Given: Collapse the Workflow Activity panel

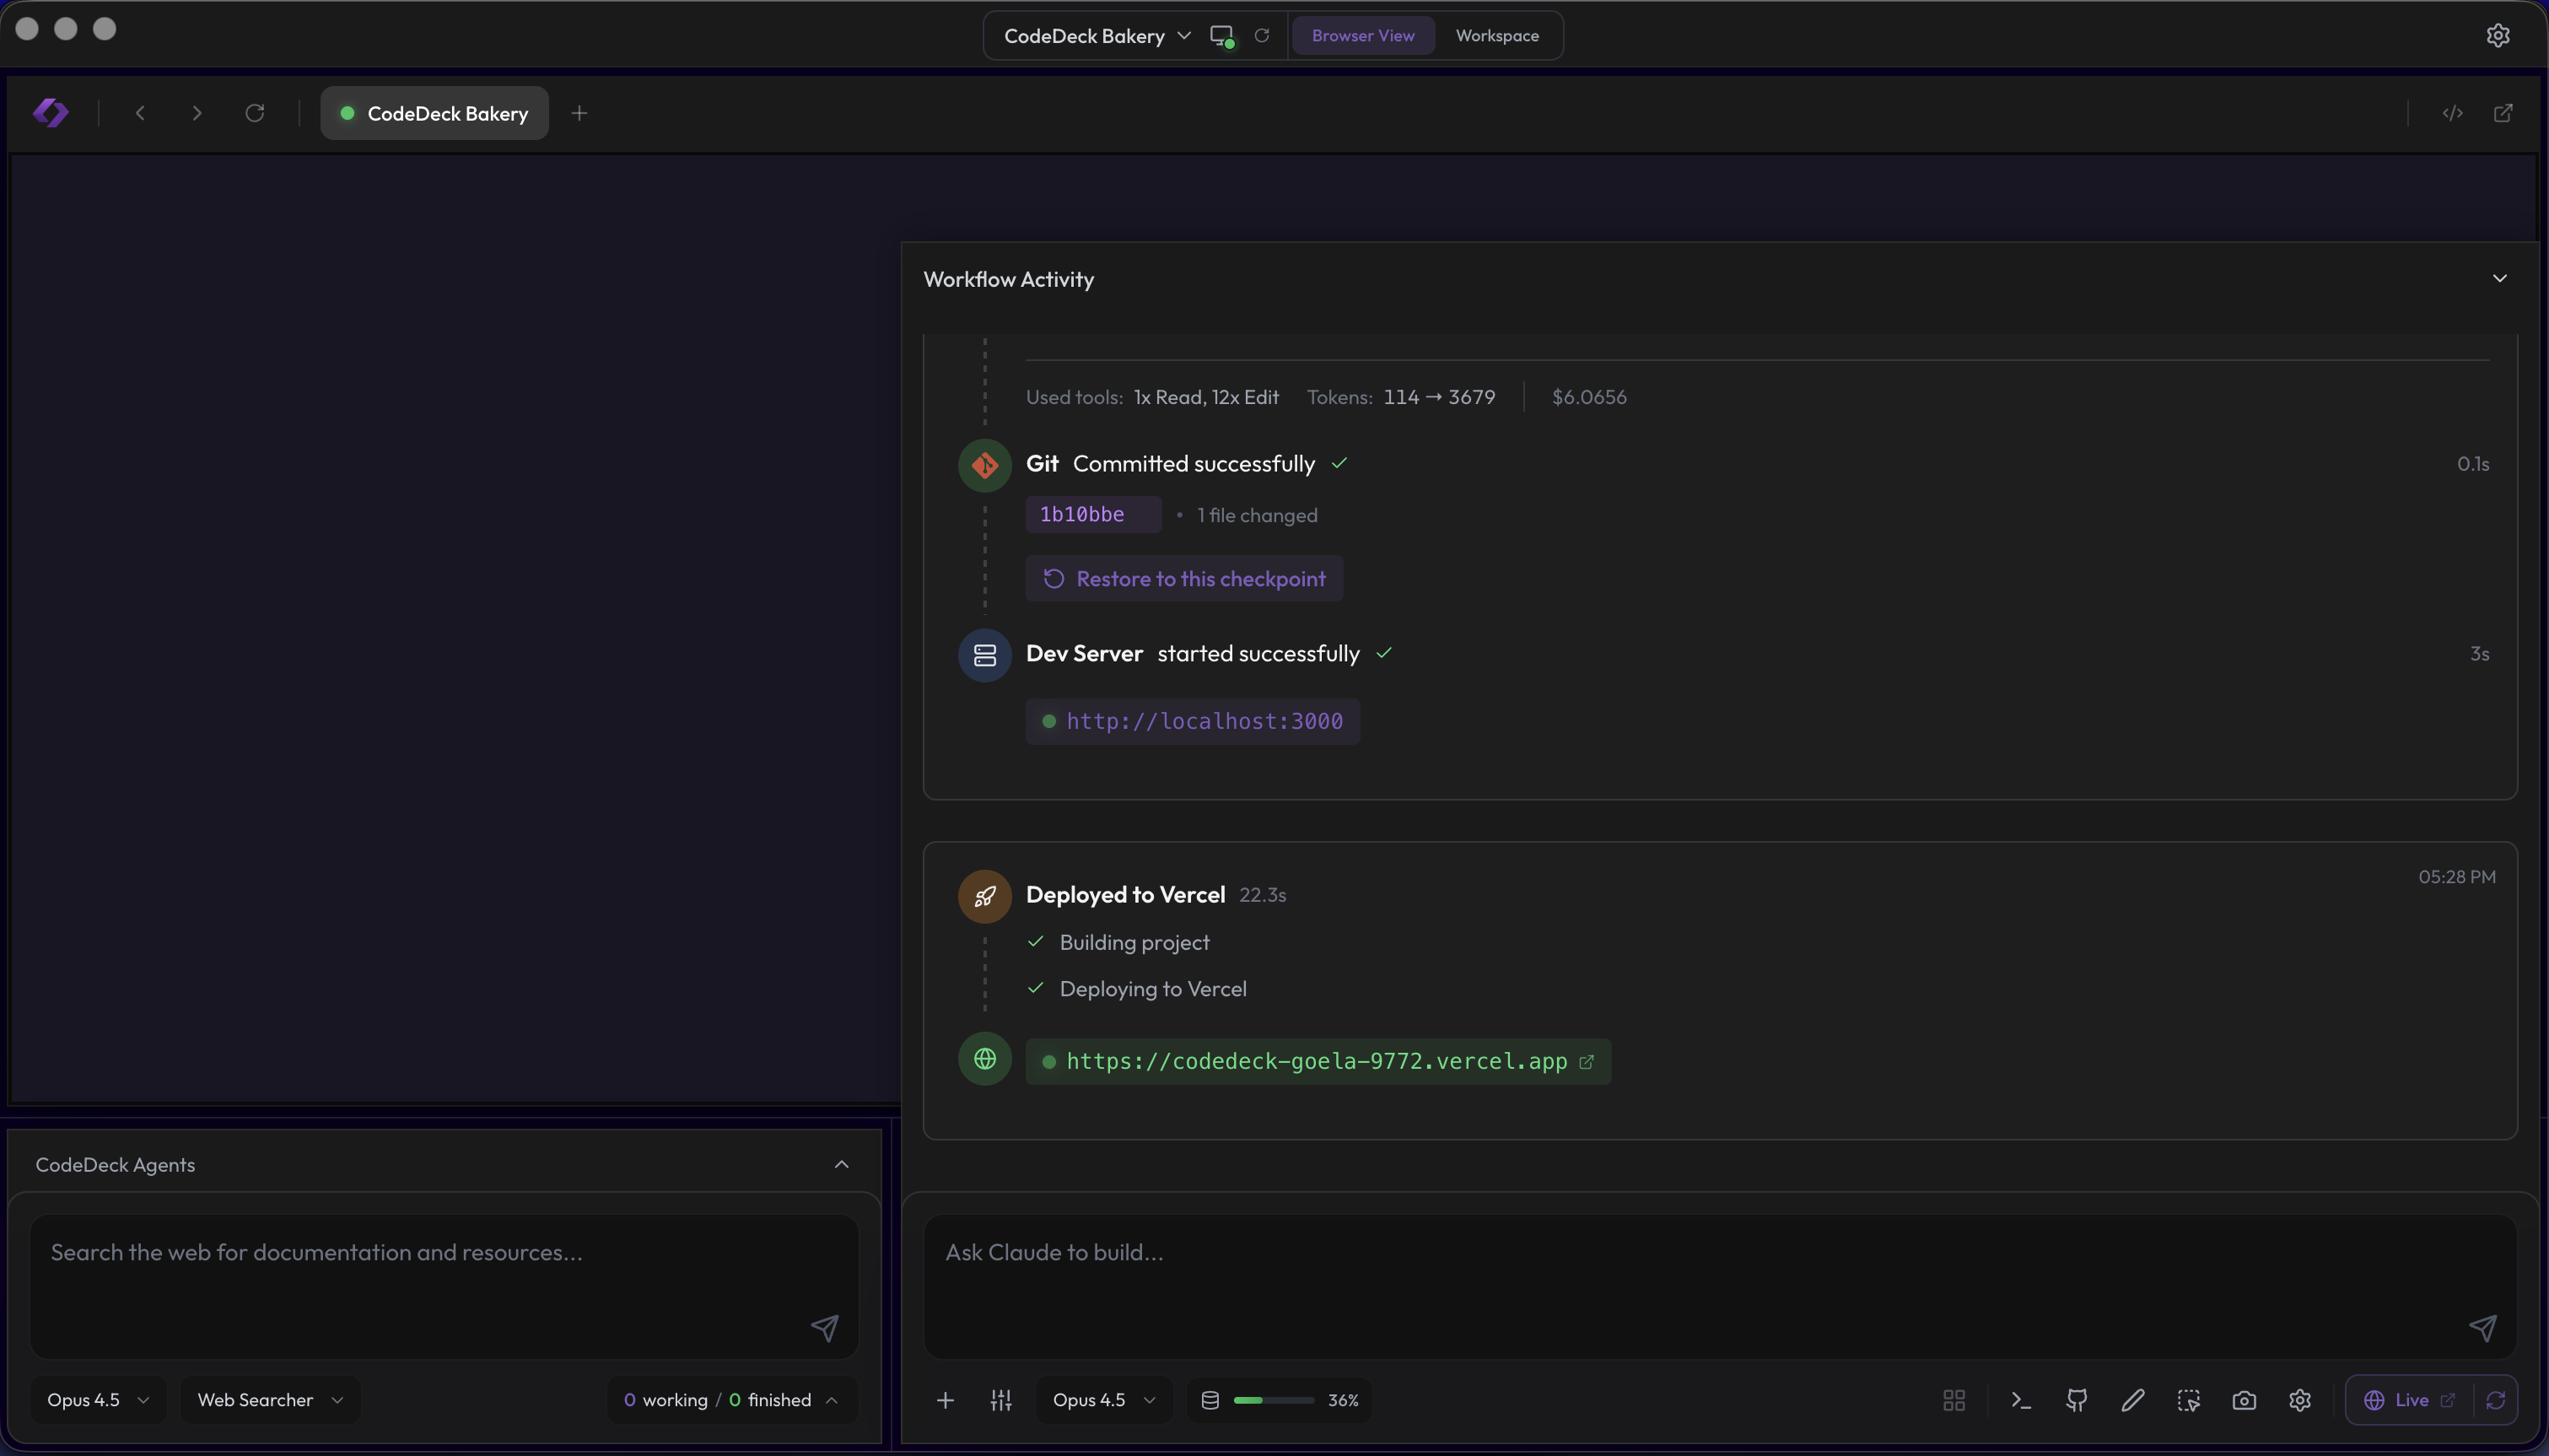Looking at the screenshot, I should [x=2500, y=278].
